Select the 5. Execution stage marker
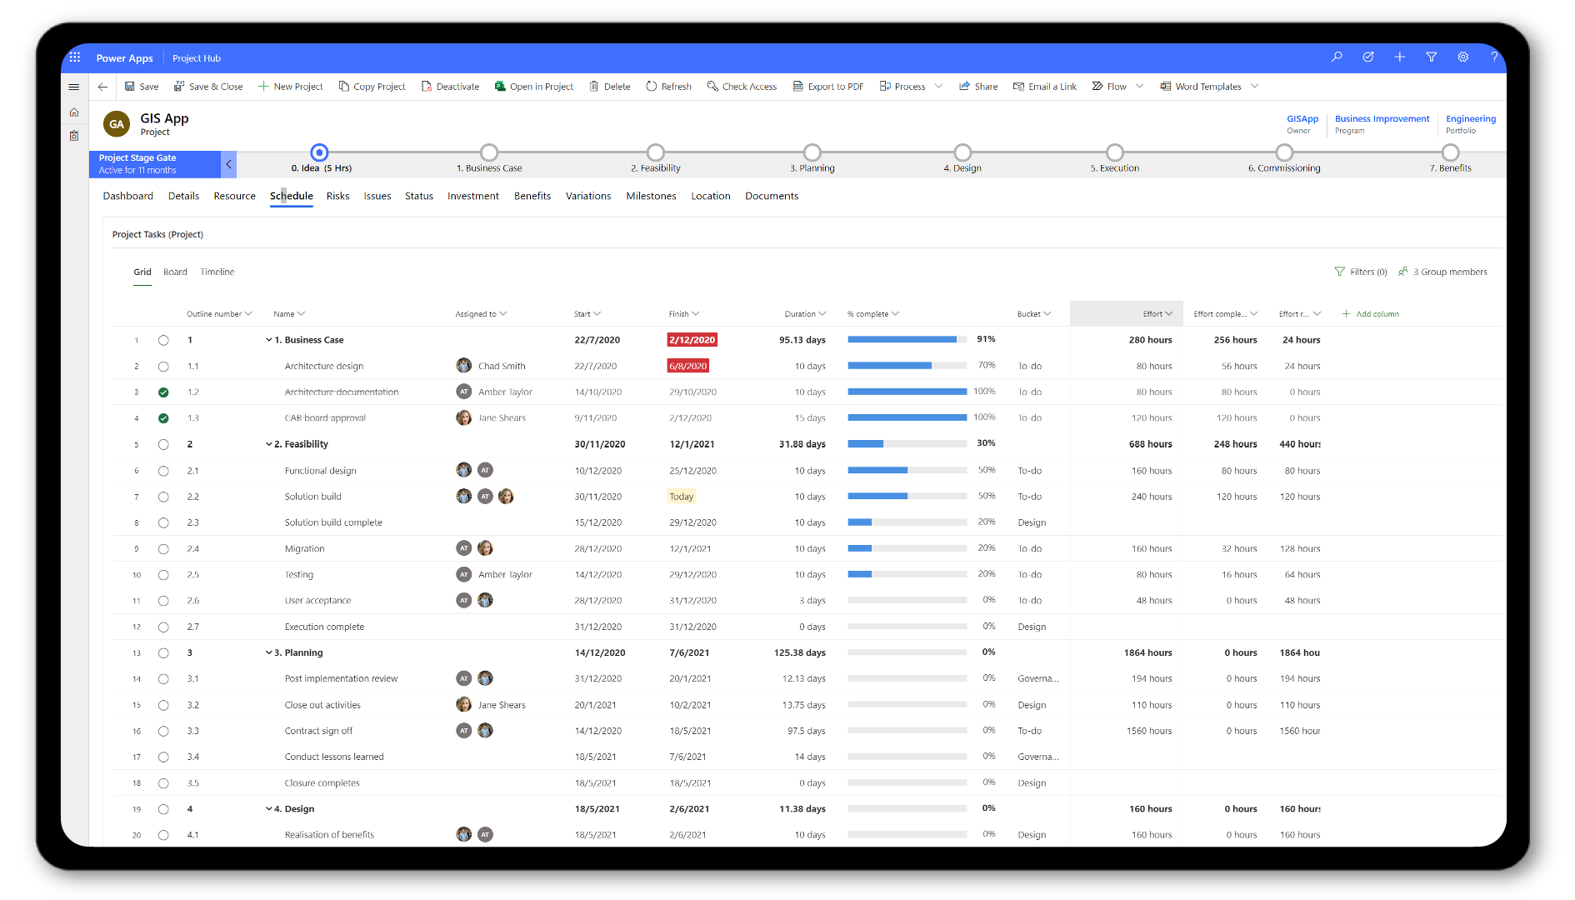 (x=1115, y=152)
